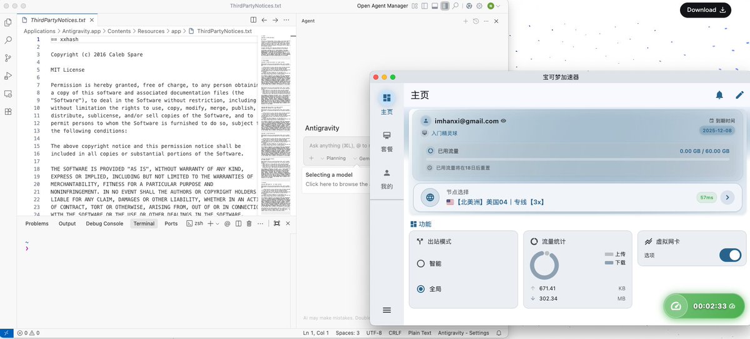Open notifications bell in accelerator window
750x339 pixels.
(719, 95)
